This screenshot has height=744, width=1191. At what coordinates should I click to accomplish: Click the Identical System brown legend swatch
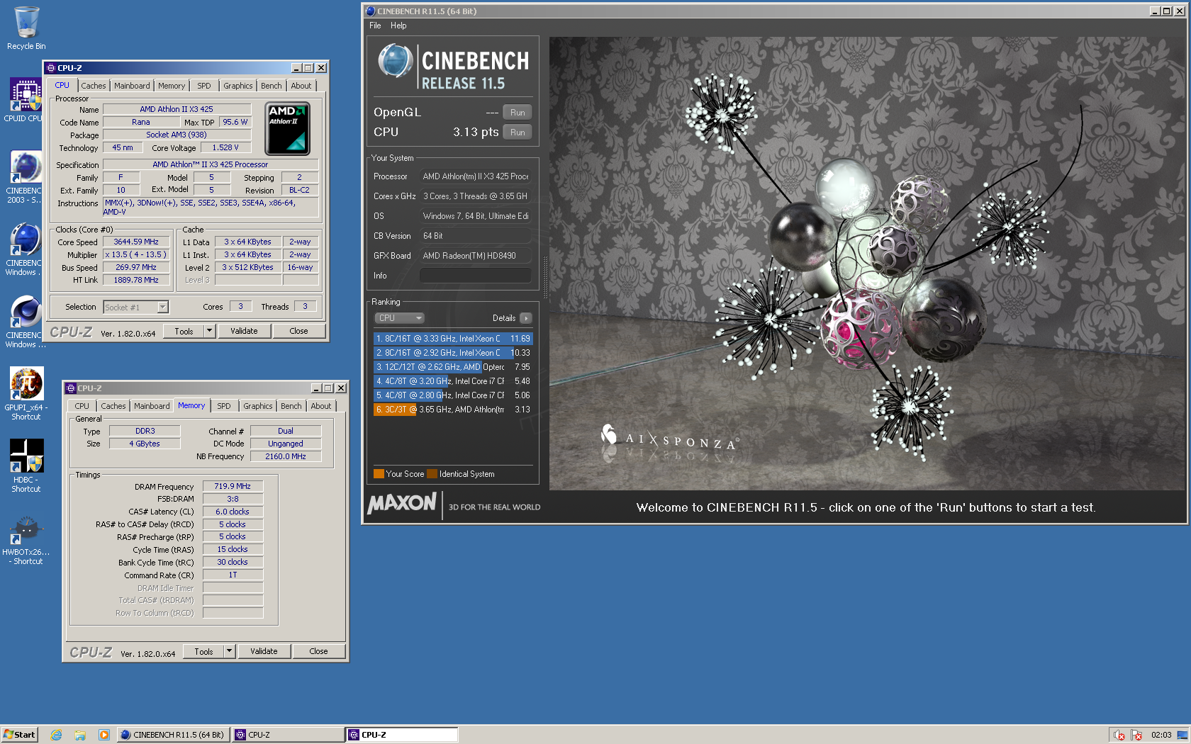pos(432,474)
